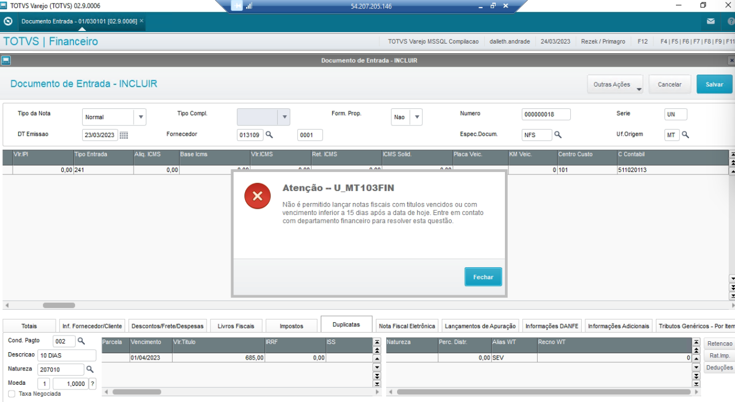735x402 pixels.
Task: Click the F12 shortcut in status bar
Action: click(643, 41)
